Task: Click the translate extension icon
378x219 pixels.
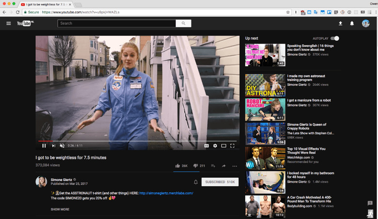Action: [x=315, y=12]
